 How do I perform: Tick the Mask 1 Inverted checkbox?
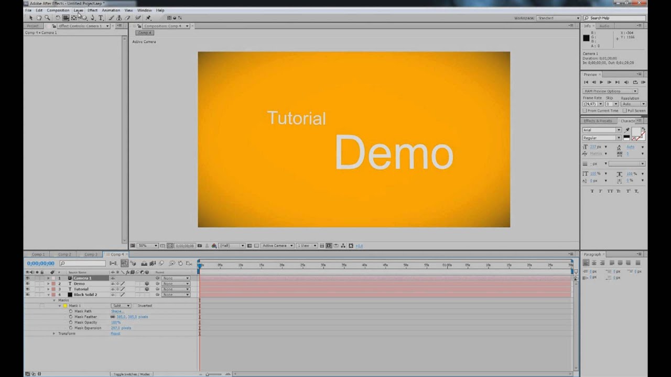pyautogui.click(x=135, y=306)
